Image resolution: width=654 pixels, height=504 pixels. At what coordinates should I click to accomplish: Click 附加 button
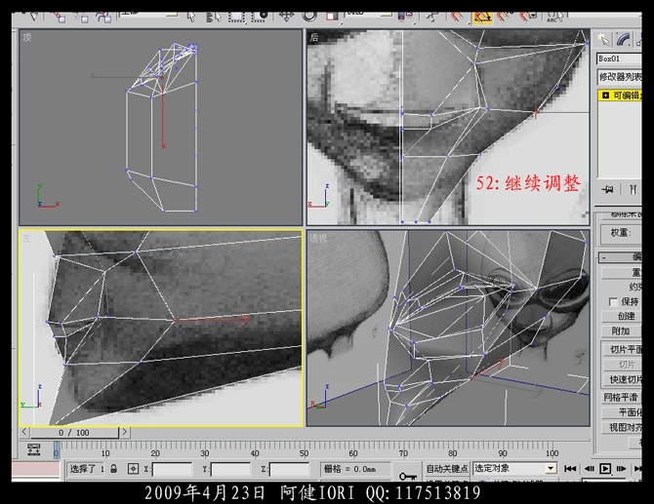click(x=623, y=331)
